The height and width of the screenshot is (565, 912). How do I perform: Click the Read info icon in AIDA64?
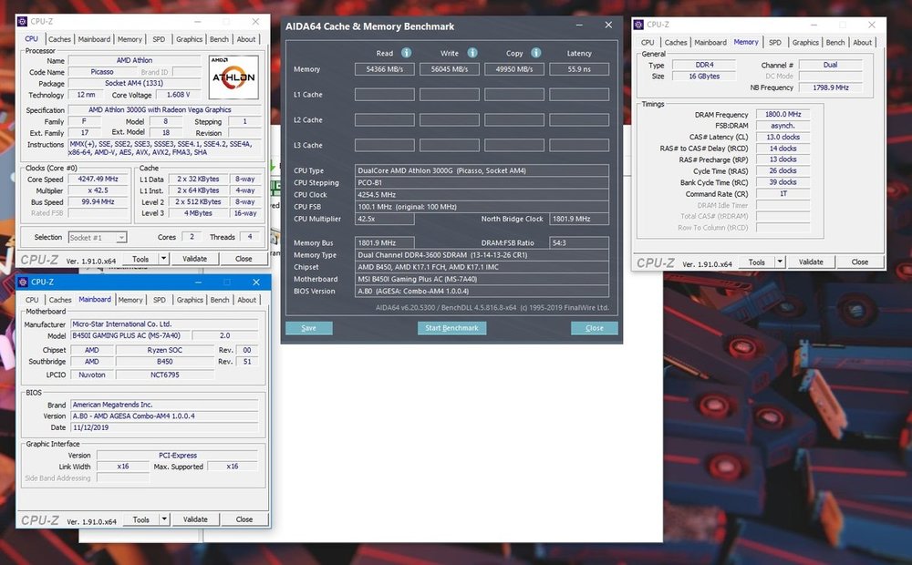point(407,53)
